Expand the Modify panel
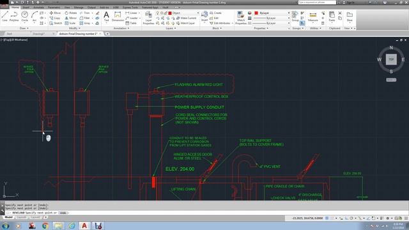 (75, 28)
